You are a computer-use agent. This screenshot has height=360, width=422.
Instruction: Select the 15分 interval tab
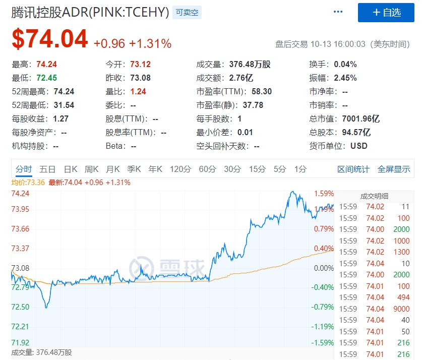click(257, 169)
